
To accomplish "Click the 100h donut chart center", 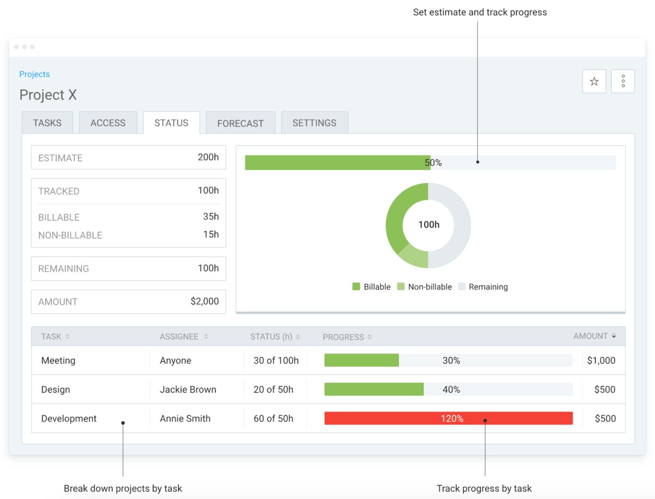I will tap(428, 225).
